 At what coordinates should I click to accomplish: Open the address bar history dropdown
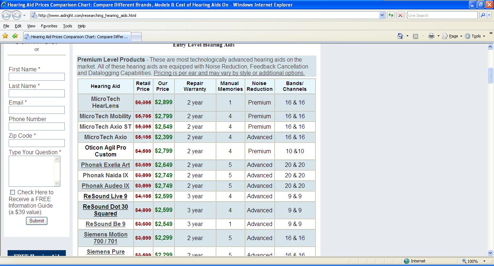click(382, 15)
